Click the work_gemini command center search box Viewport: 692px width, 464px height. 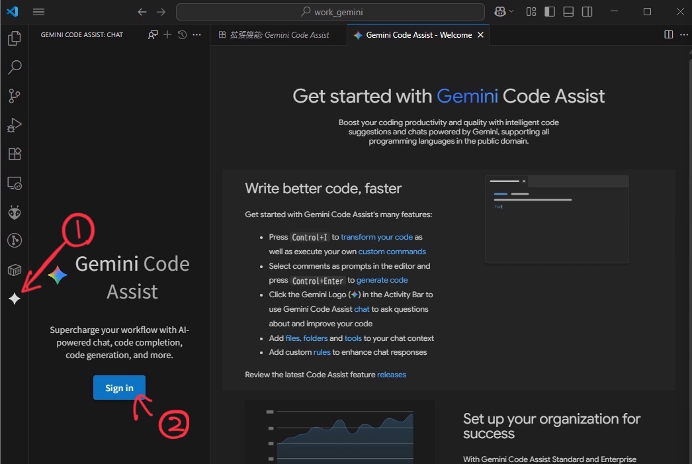click(x=329, y=11)
